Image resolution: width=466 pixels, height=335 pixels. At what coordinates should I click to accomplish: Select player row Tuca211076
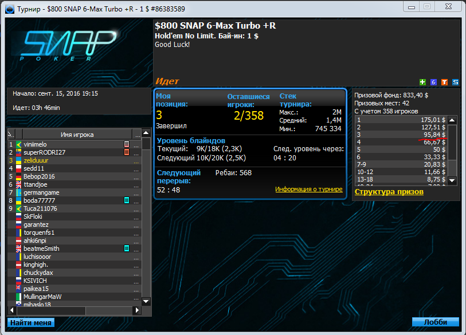tap(75, 208)
